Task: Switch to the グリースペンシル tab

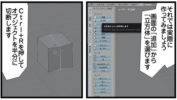Action: coord(90,63)
